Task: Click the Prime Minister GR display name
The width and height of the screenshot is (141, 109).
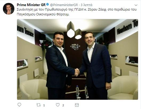Action: 31,5
